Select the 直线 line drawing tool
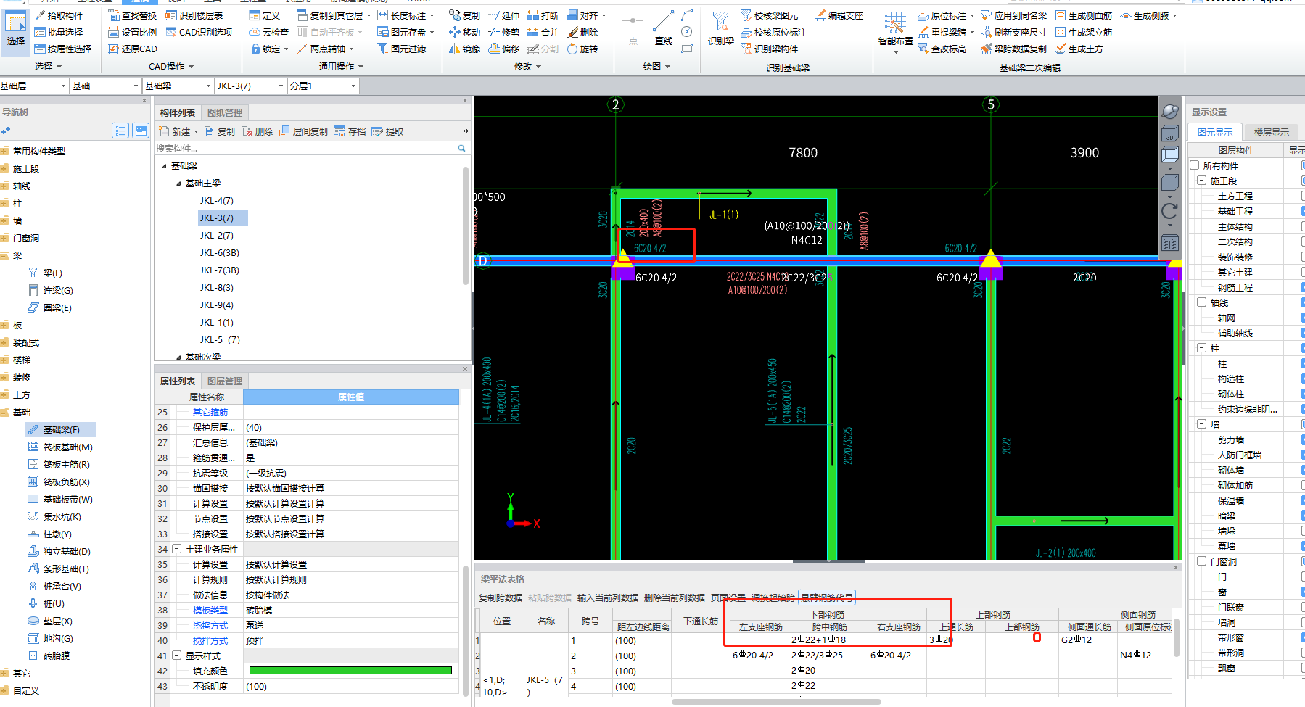The height and width of the screenshot is (707, 1305). 664,29
